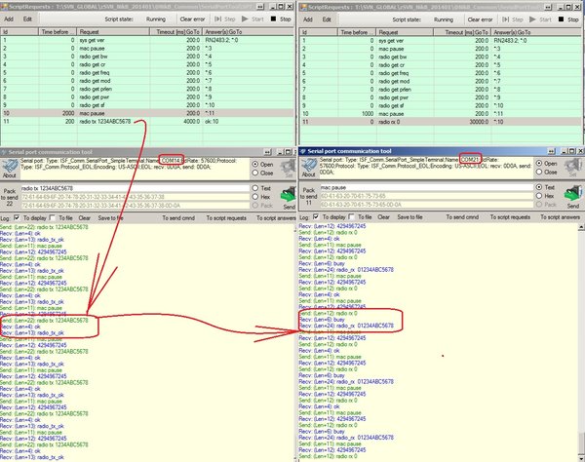Click 'To script requests' in right log toolbar

[510, 216]
